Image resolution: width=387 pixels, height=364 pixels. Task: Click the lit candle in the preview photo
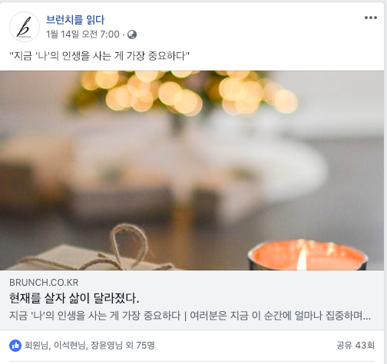point(308,255)
